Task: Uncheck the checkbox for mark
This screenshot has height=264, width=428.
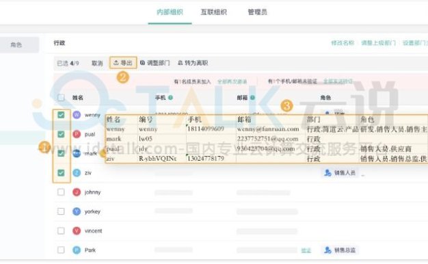Action: 61,153
